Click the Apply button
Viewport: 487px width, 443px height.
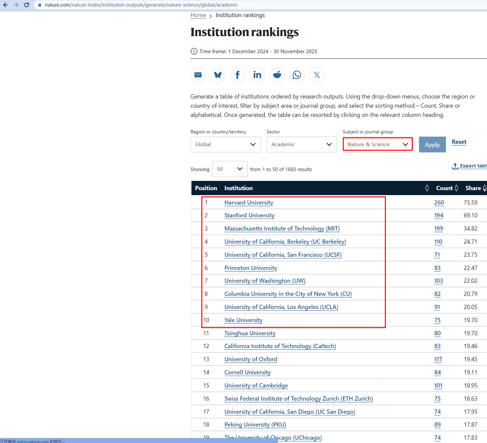tap(432, 144)
